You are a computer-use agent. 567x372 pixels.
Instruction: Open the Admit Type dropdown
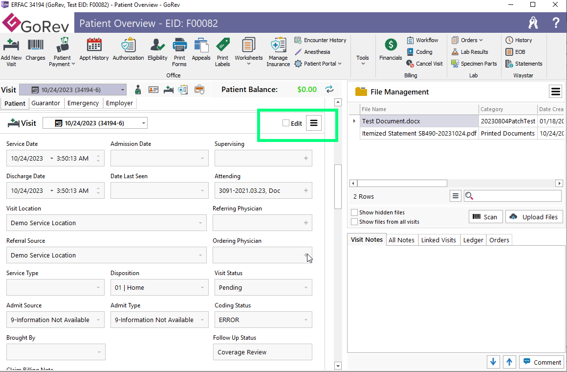point(202,320)
